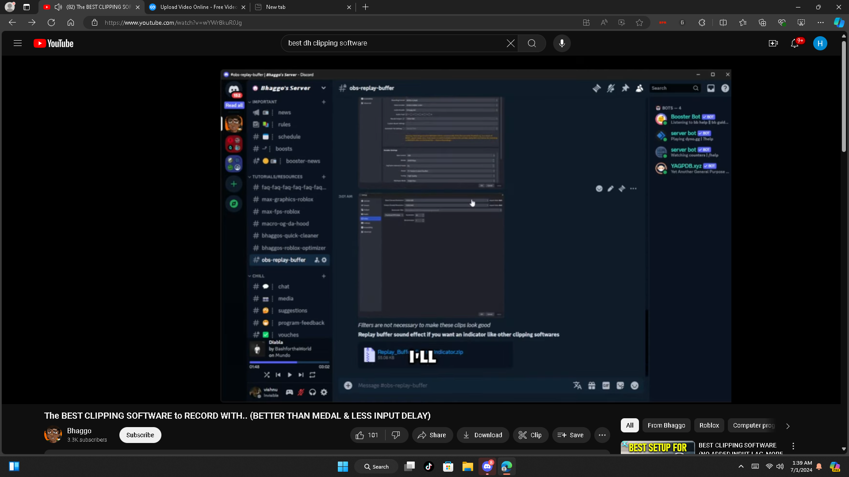Close the YouTube tab

(x=138, y=7)
